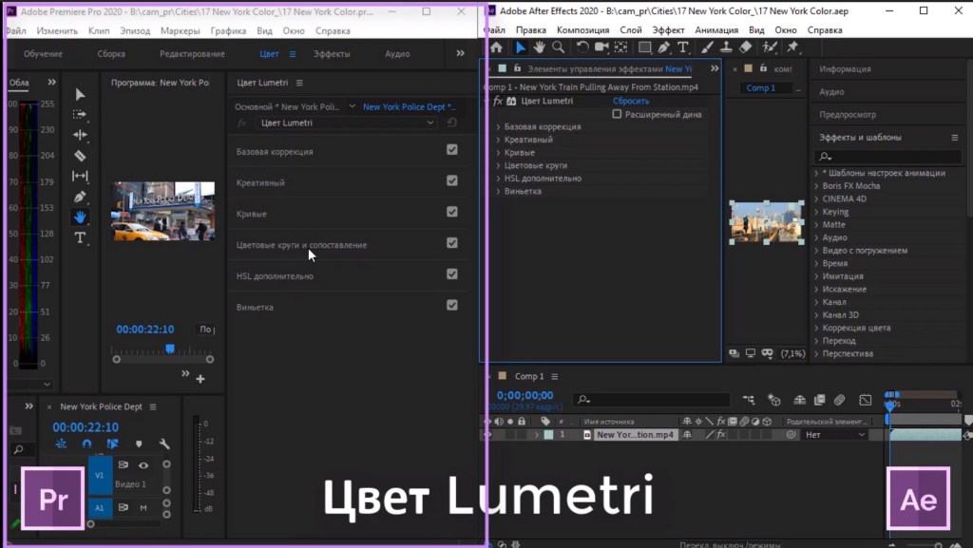Toggle Цветовые круги и сопоставление checkbox
Viewport: 973px width, 548px height.
(451, 242)
